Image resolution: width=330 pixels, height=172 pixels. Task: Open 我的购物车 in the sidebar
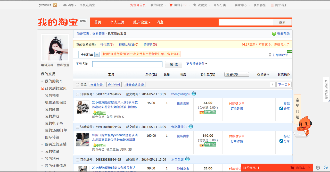(x=54, y=81)
